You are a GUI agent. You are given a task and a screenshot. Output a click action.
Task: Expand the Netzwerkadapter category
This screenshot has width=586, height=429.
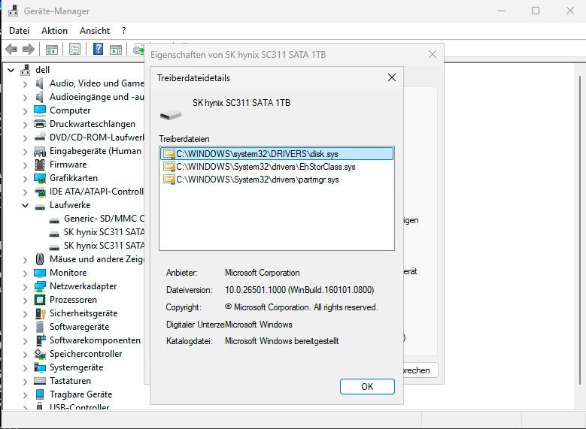(x=25, y=287)
